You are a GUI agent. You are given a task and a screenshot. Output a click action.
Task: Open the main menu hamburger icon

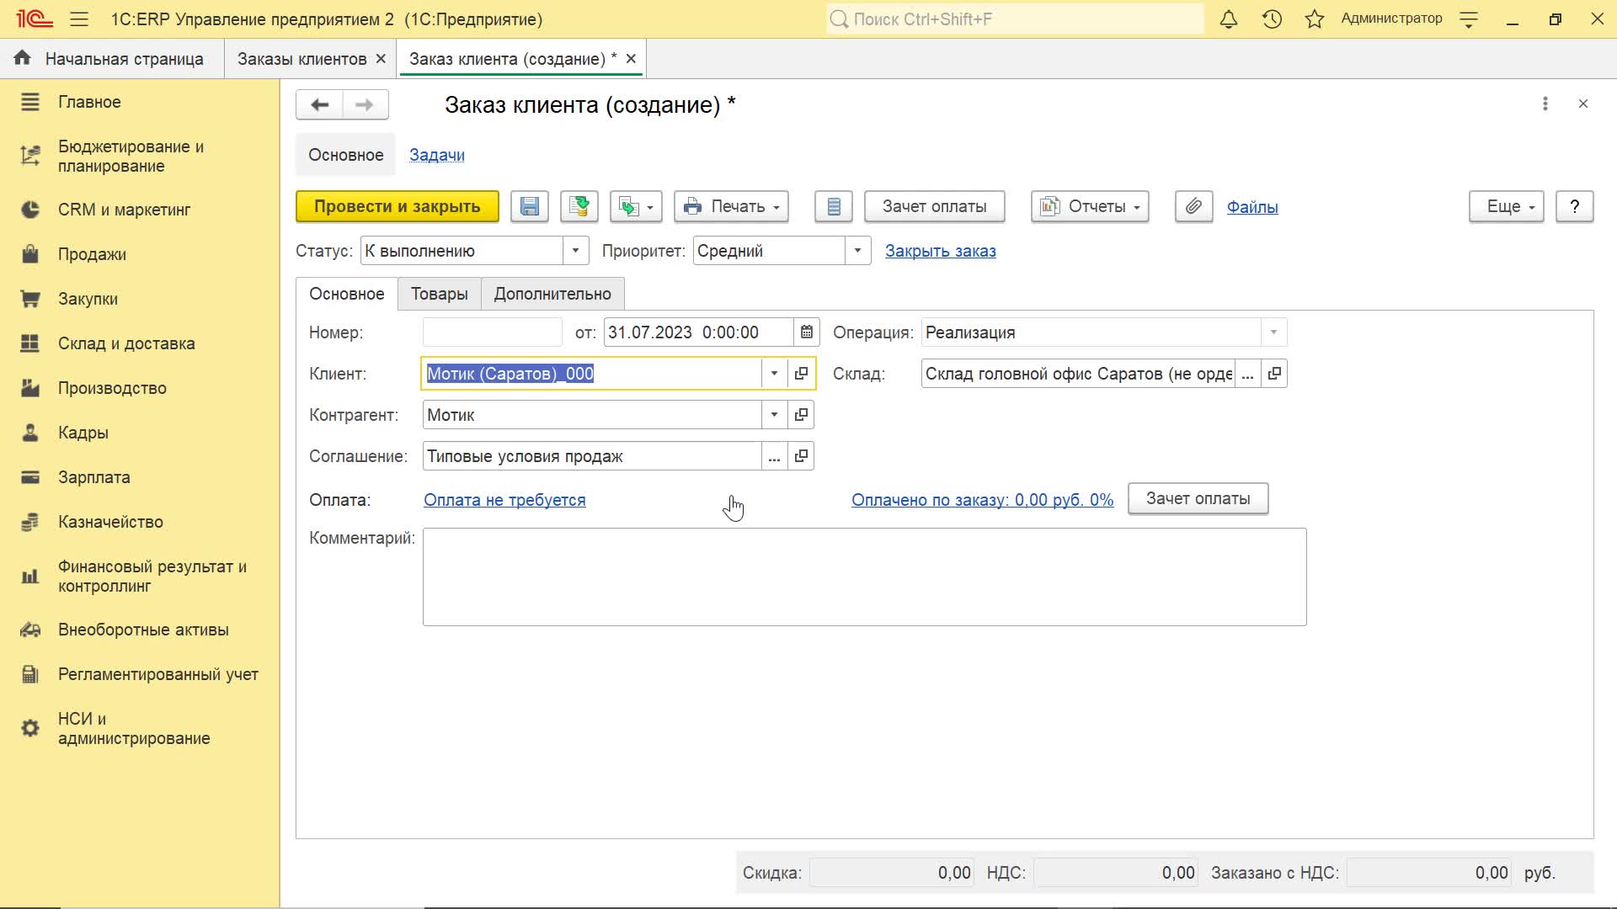(x=79, y=19)
